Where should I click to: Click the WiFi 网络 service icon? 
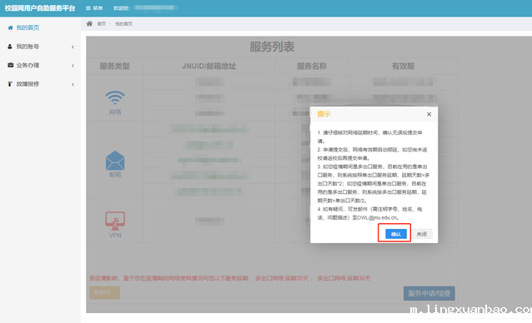click(115, 98)
